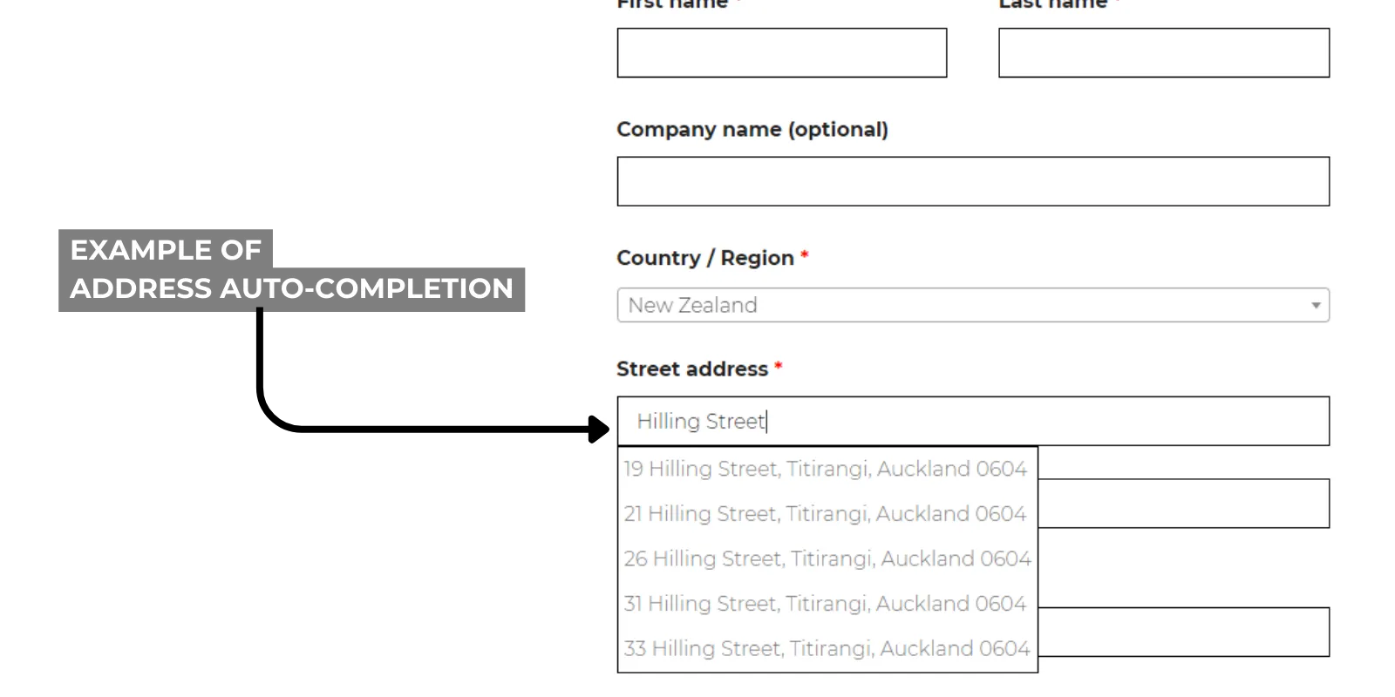Click the black arrow pointing at Street address
This screenshot has width=1395, height=697.
[594, 428]
